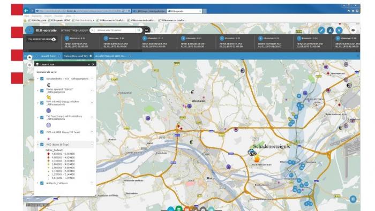
Task: Click the list widget button bottom right
Action: tap(352, 199)
